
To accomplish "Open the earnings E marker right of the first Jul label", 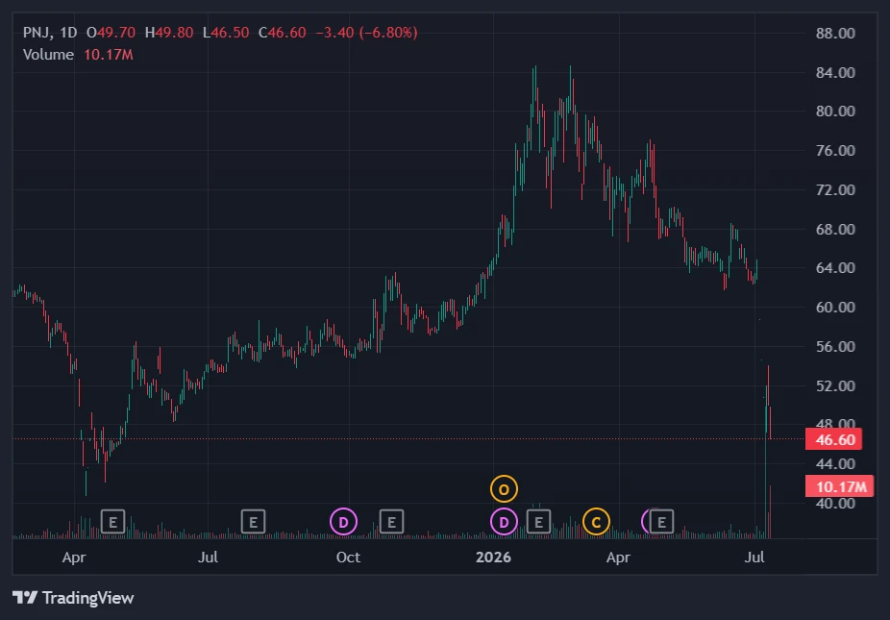I will [x=253, y=521].
